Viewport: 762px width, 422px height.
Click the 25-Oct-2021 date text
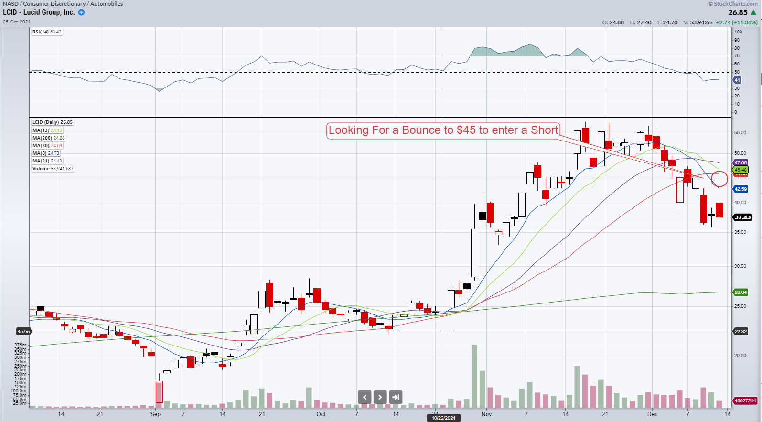[17, 22]
